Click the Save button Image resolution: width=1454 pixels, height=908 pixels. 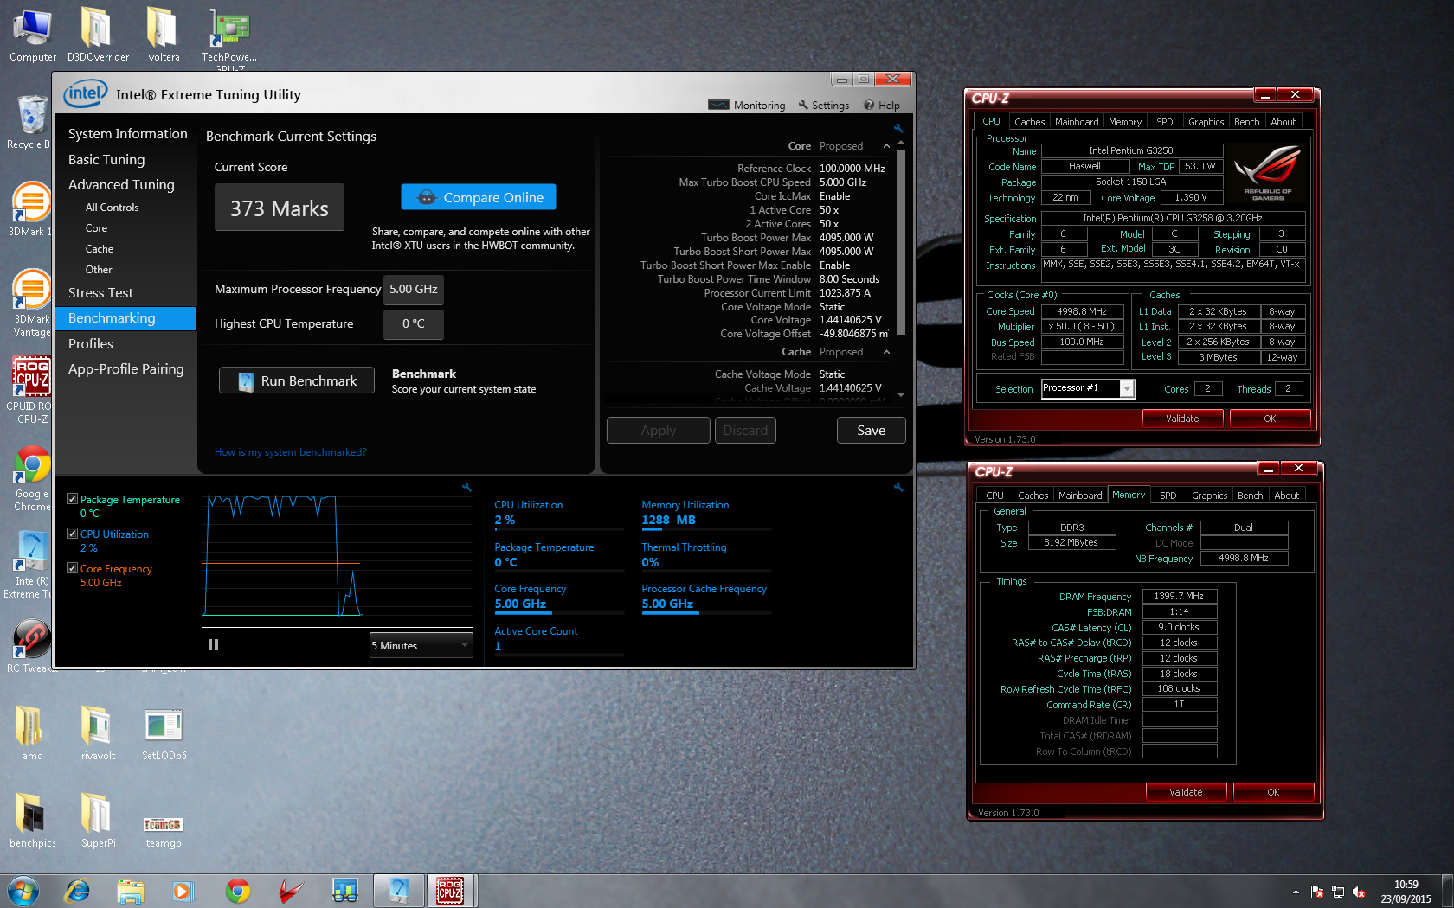pyautogui.click(x=871, y=431)
